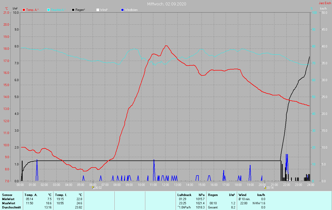The width and height of the screenshot is (332, 210).
Task: Click the Regen Gesamt value 8.2
Action: pyautogui.click(x=233, y=207)
